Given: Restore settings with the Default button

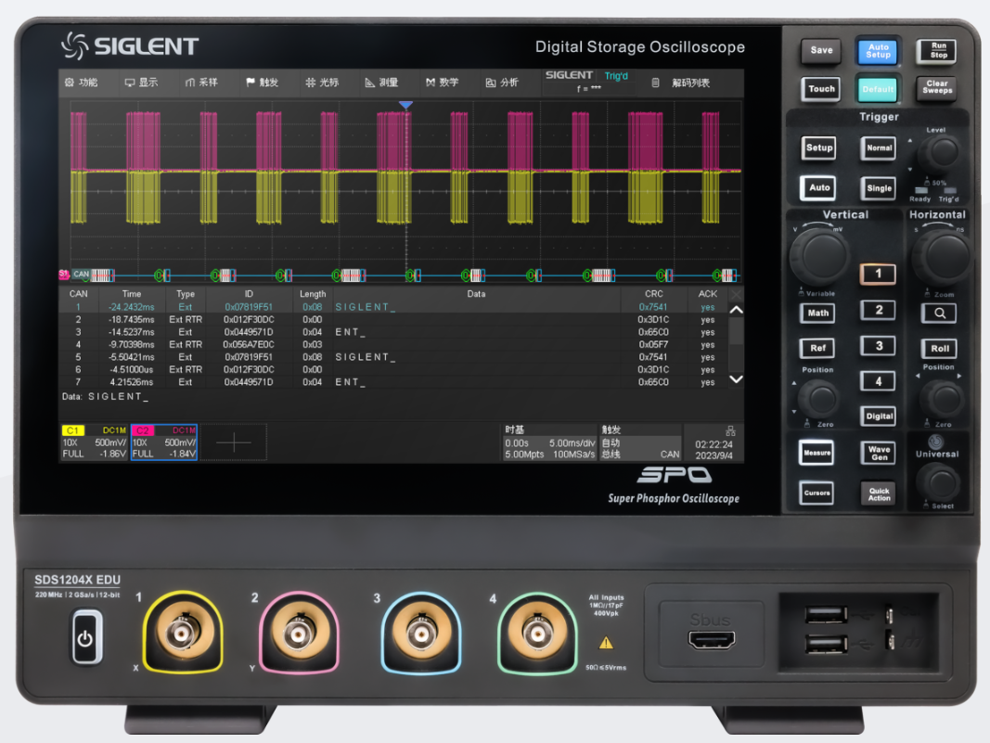Looking at the screenshot, I should click(878, 89).
